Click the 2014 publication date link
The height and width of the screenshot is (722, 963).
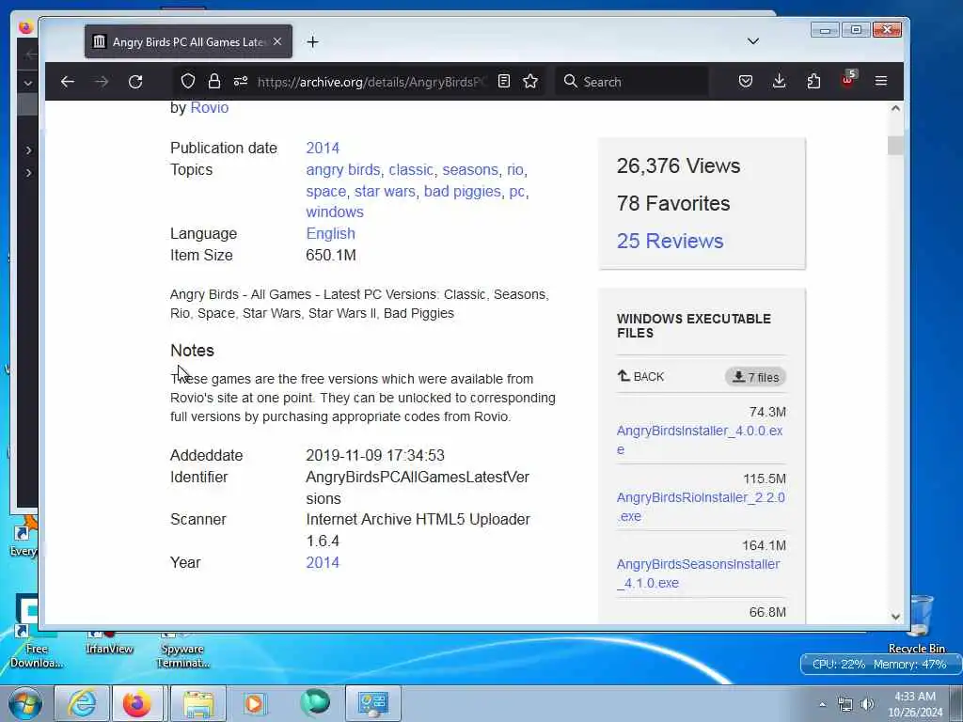pyautogui.click(x=323, y=148)
